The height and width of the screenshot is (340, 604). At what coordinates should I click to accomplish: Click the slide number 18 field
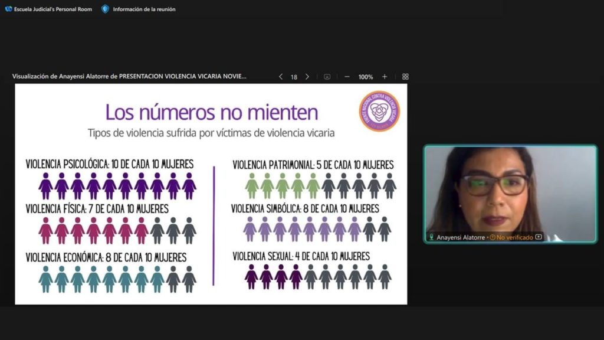click(x=294, y=77)
